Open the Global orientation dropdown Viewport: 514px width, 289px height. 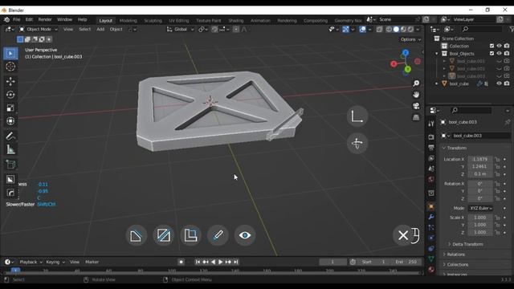coord(180,30)
